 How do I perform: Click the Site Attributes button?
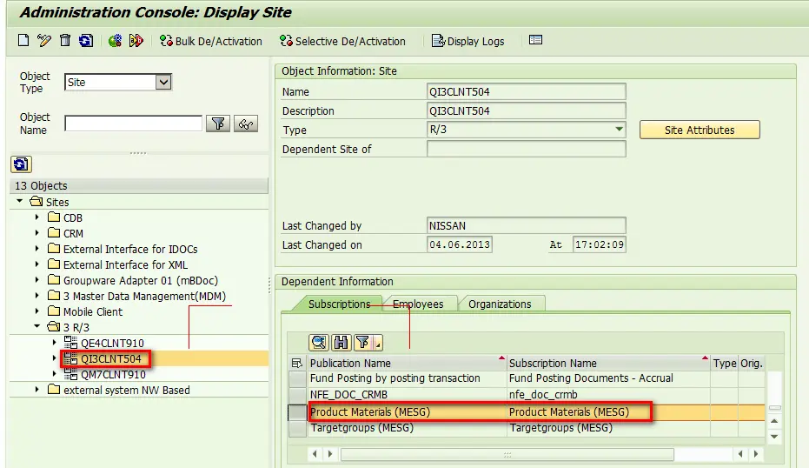point(700,130)
